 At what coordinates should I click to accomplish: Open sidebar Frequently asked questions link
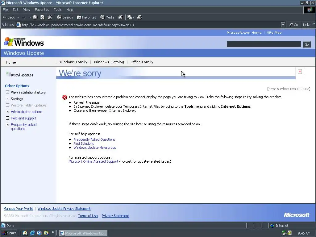tap(23, 127)
